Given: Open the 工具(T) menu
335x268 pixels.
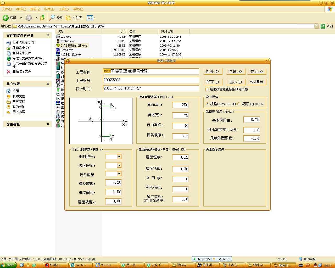Looking at the screenshot, I should pos(64,9).
